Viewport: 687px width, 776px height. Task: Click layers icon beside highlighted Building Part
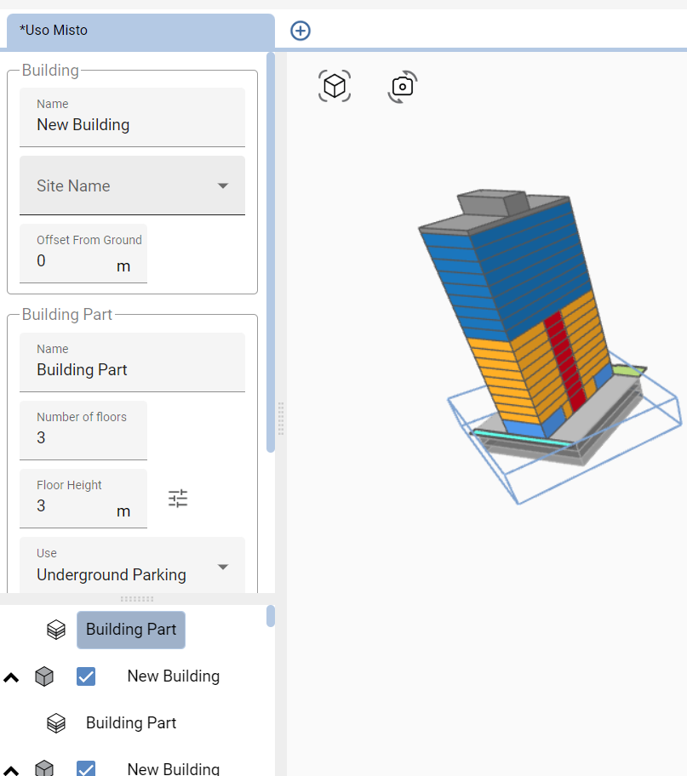pos(56,630)
